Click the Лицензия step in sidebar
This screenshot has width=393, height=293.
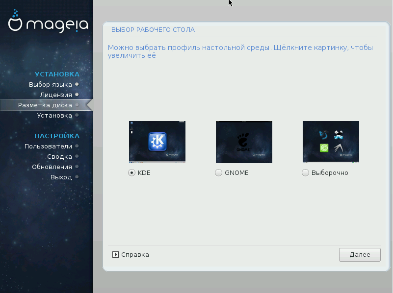[56, 95]
